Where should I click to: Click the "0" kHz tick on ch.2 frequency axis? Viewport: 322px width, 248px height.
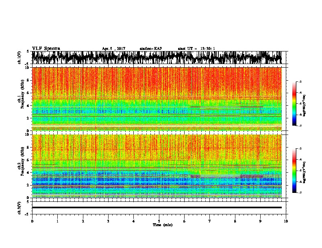tap(28, 198)
